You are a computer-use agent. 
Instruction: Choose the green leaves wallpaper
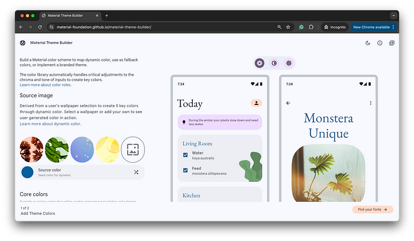click(x=57, y=150)
